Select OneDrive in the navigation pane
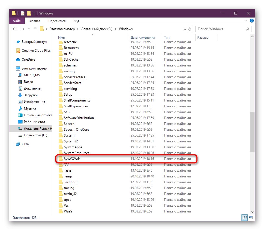The height and width of the screenshot is (230, 264). pos(28,60)
